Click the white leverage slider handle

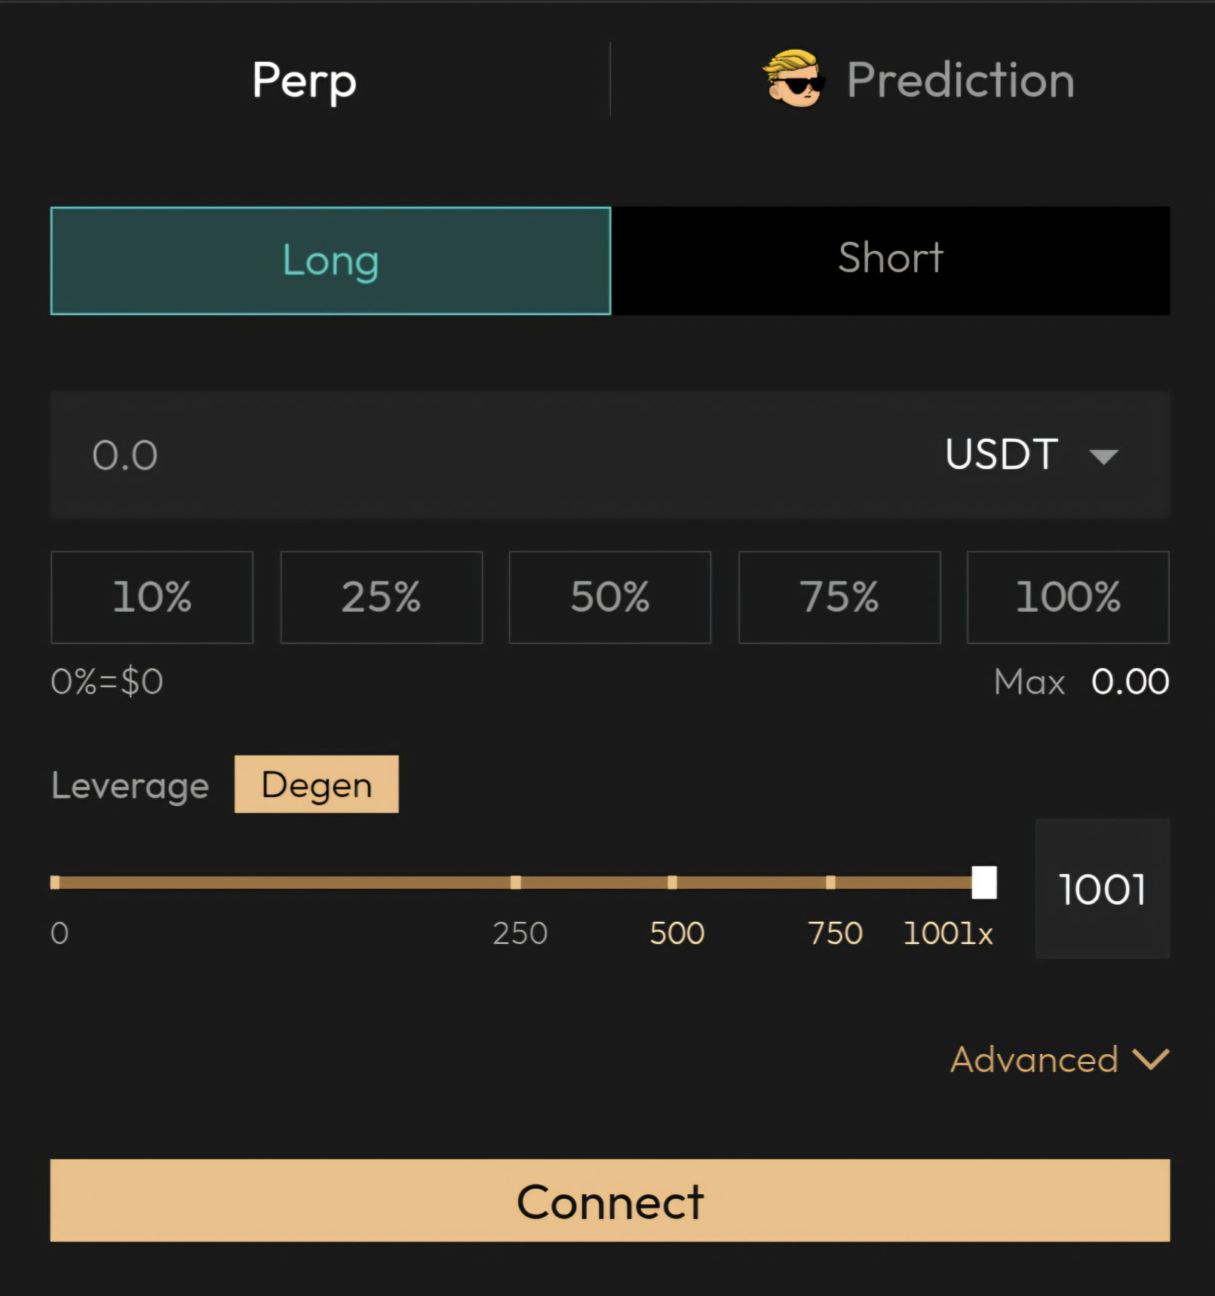tap(983, 882)
